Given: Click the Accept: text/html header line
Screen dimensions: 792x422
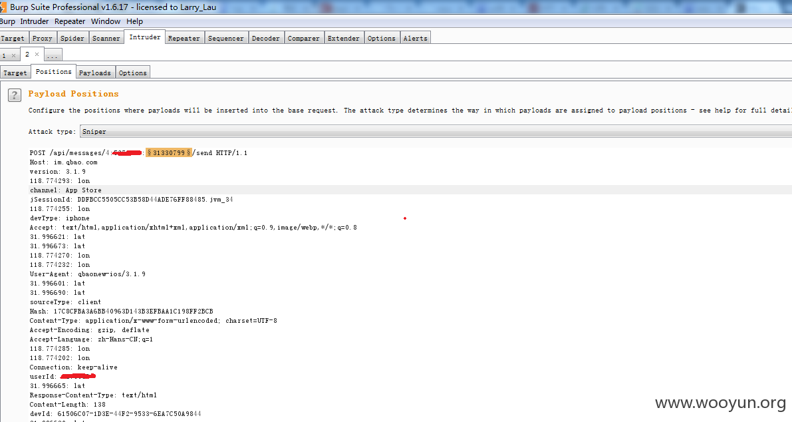Looking at the screenshot, I should point(194,228).
